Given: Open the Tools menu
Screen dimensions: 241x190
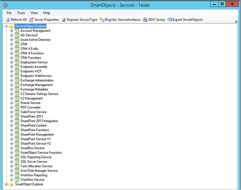Looking at the screenshot, I should pyautogui.click(x=21, y=13).
